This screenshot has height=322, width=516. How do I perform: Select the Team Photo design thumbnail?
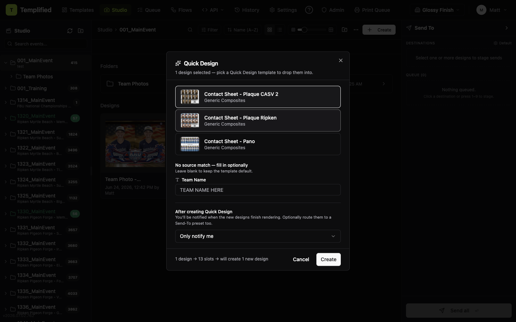pyautogui.click(x=135, y=144)
